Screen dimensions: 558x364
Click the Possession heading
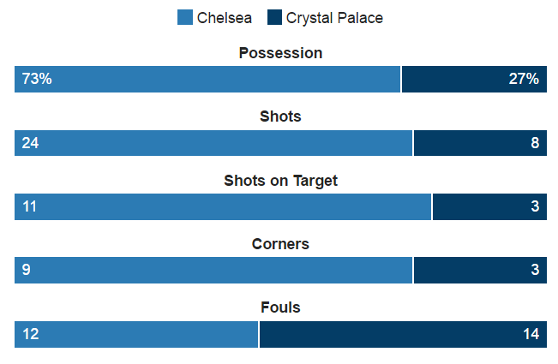[x=280, y=53]
